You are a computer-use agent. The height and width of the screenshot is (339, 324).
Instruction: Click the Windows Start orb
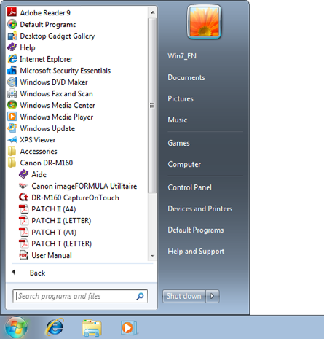pyautogui.click(x=16, y=328)
